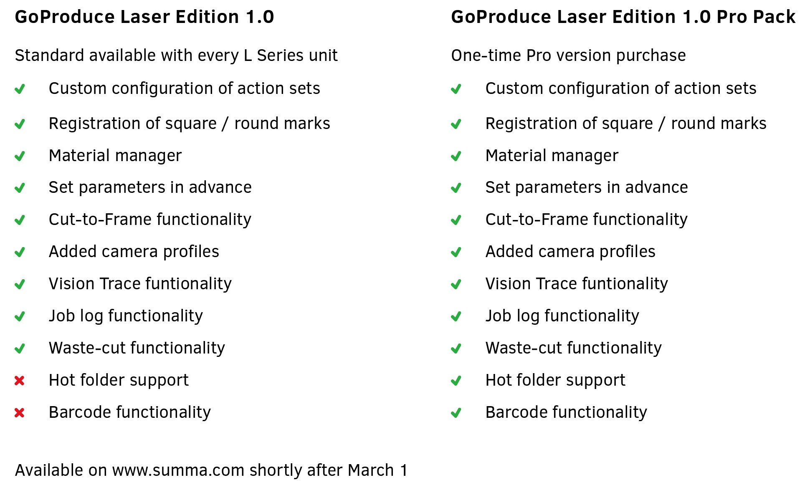This screenshot has height=485, width=805.
Task: Click Standard available with every L Series unit
Action: pos(176,56)
